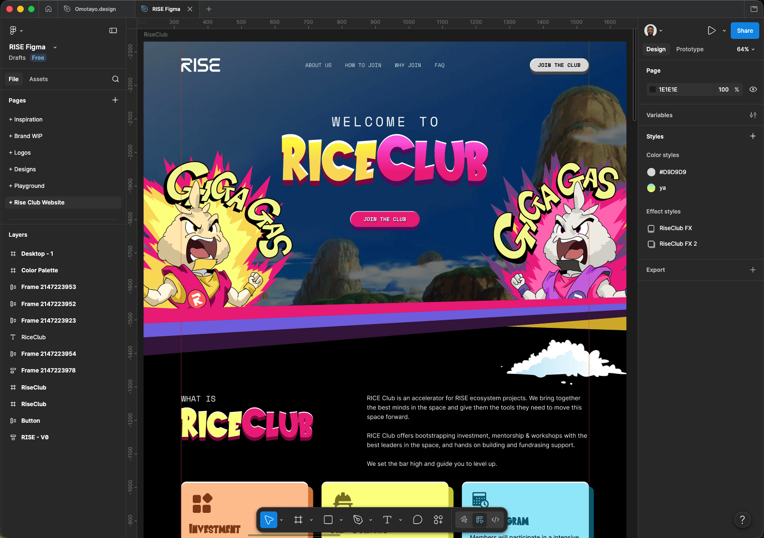
Task: Click the page background color swatch
Action: click(x=652, y=89)
